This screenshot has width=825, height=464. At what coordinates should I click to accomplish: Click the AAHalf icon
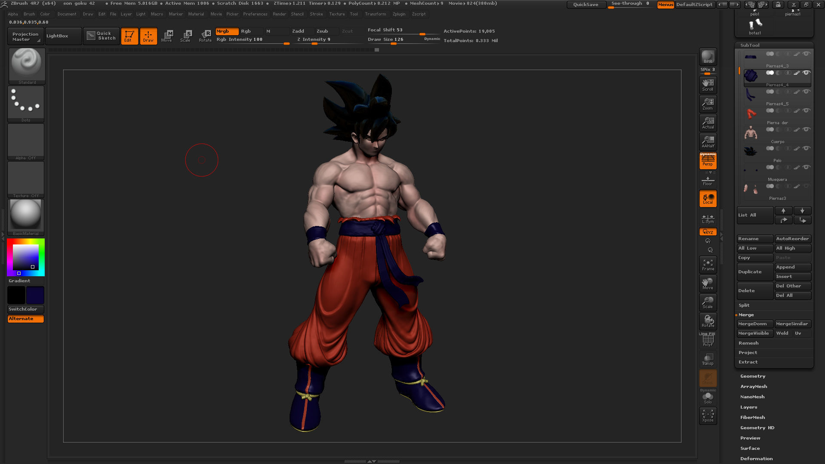click(x=708, y=141)
